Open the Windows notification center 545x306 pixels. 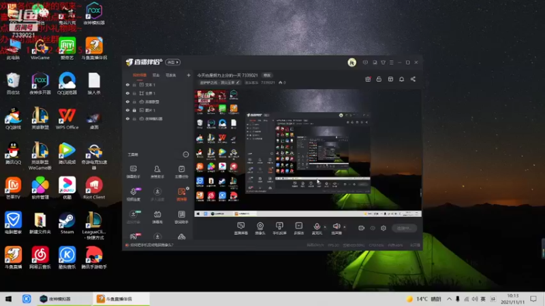point(533,299)
